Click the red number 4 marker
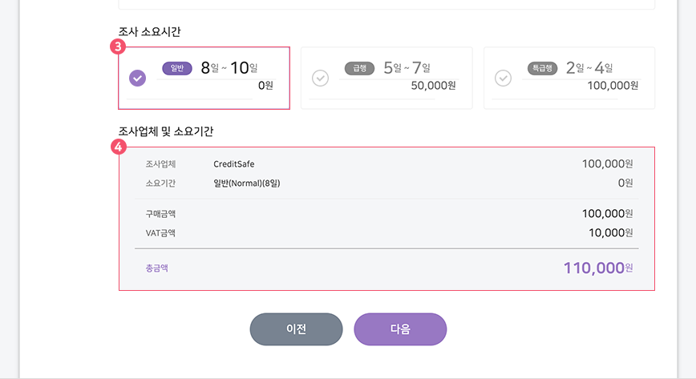Viewport: 696px width, 379px height. (x=118, y=147)
